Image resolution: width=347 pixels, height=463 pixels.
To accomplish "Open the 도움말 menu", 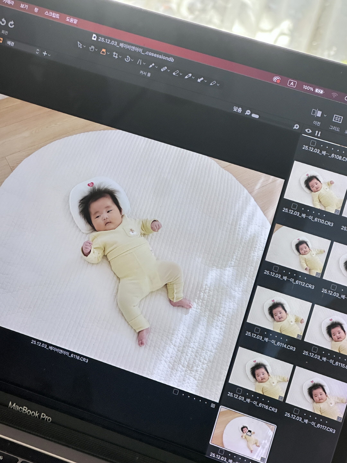I will [71, 20].
